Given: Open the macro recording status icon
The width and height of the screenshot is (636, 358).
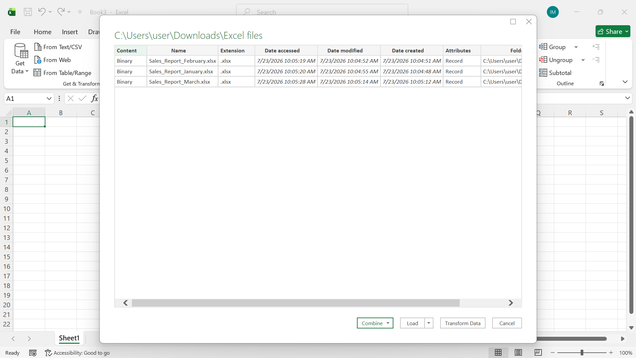Looking at the screenshot, I should (x=33, y=353).
